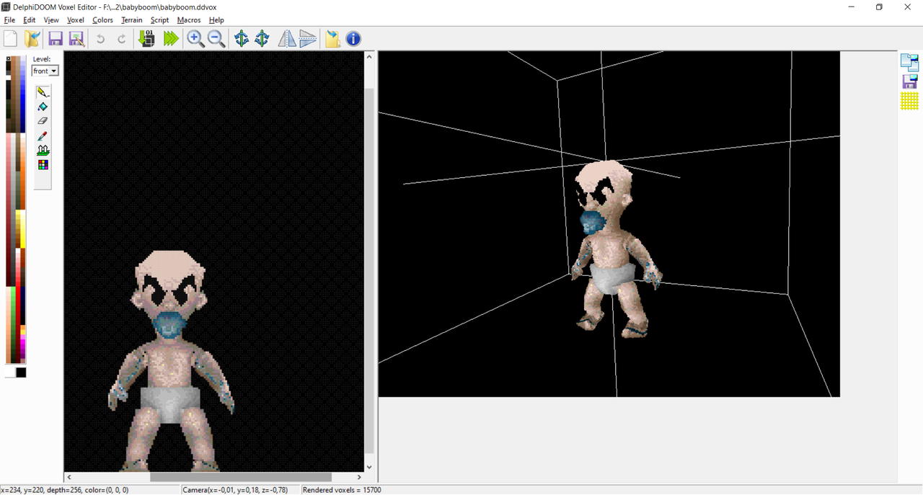Zoom out of the editing grid
Image resolution: width=923 pixels, height=495 pixels.
pyautogui.click(x=216, y=39)
